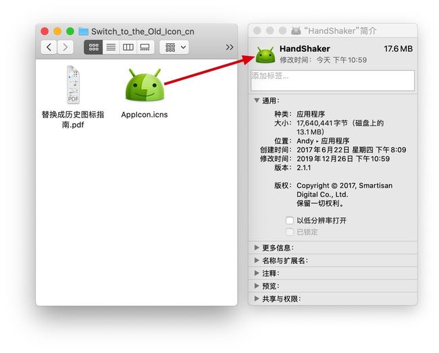Click the 替换成历史图标指南.pdf file name
Viewport: 439px width, 353px height.
point(73,119)
